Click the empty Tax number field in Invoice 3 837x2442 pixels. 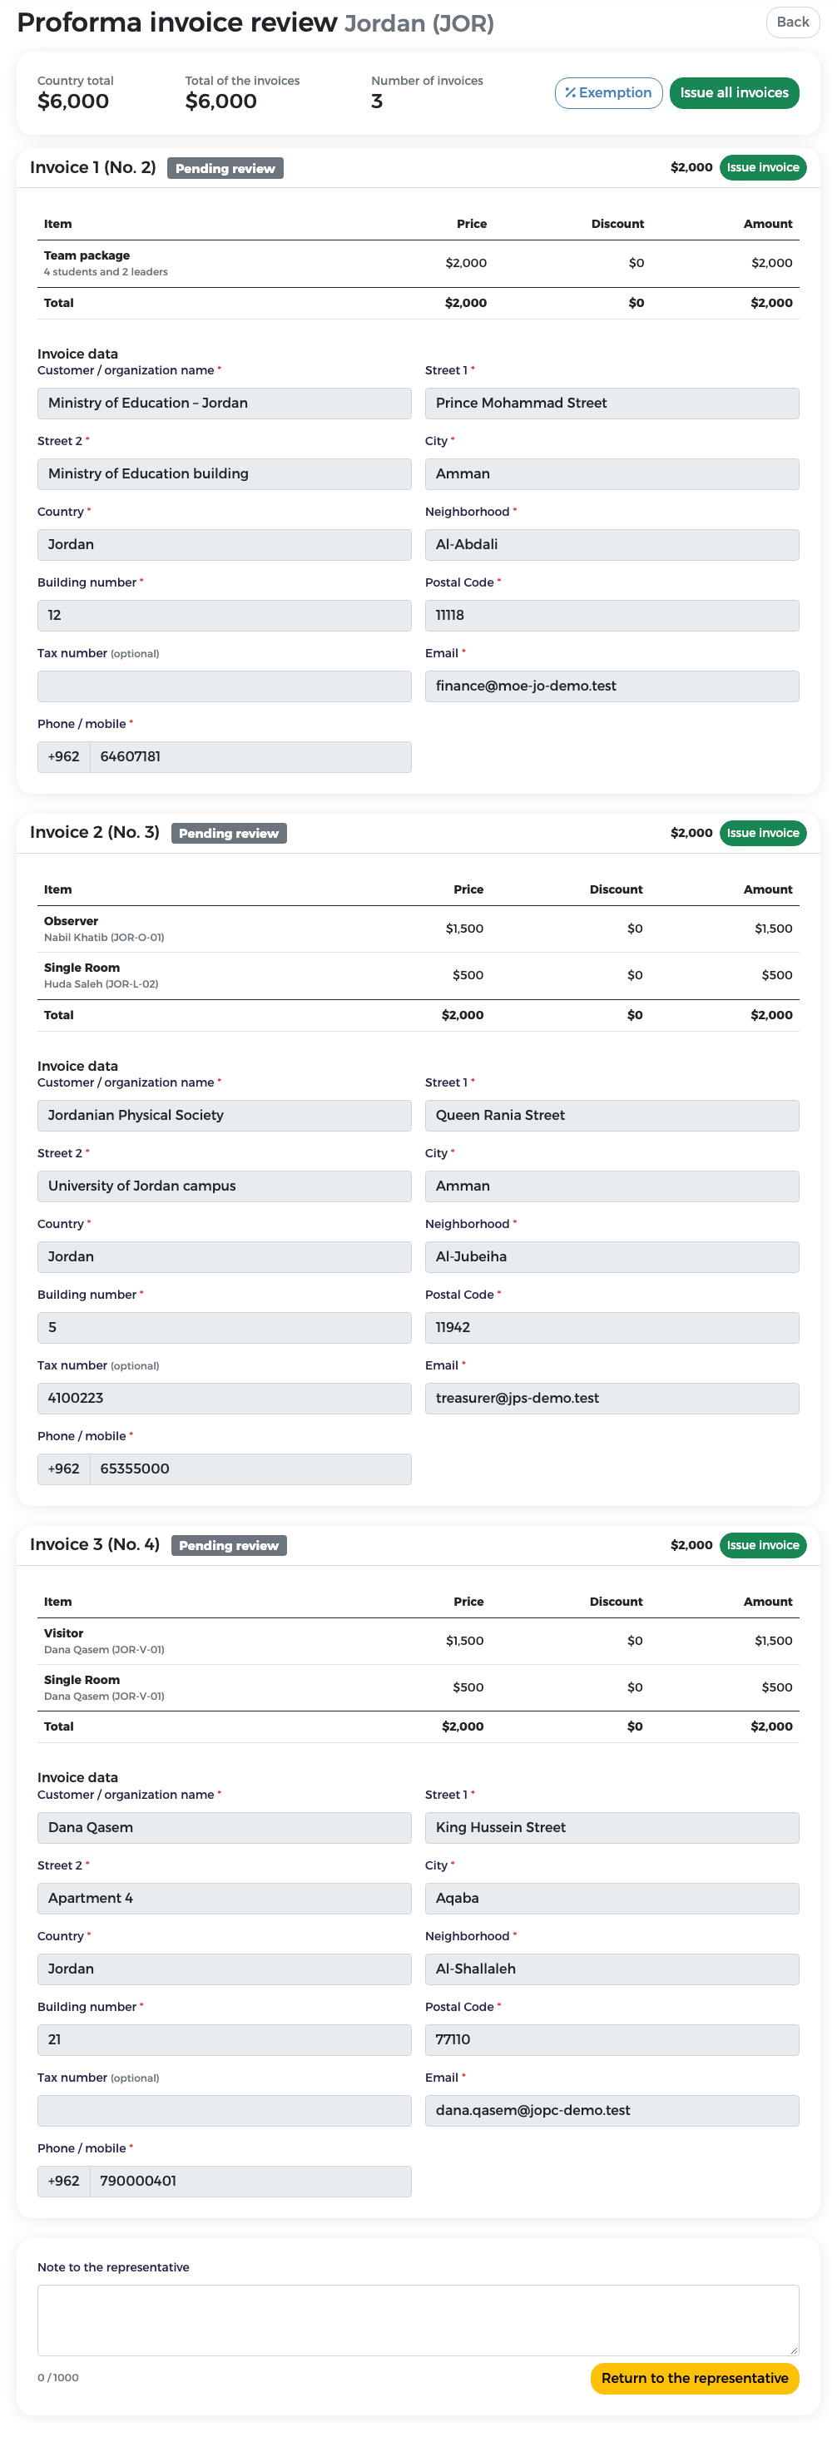pos(225,2110)
